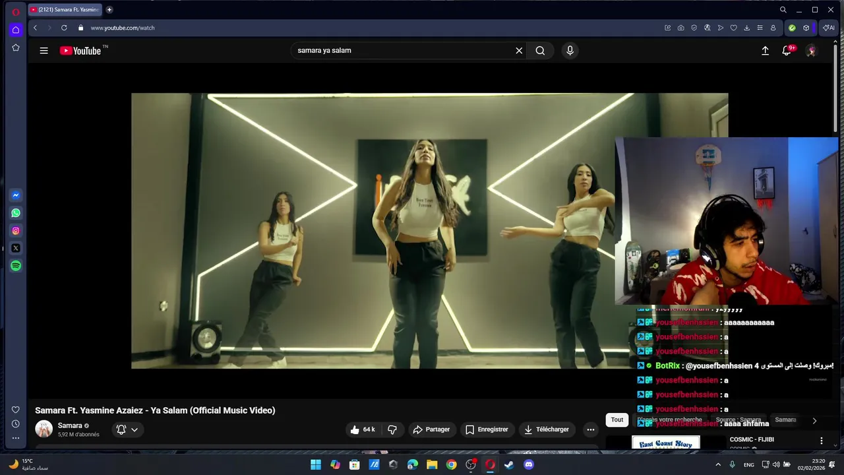The height and width of the screenshot is (475, 844).
Task: Launch Discord from taskbar
Action: tap(528, 464)
